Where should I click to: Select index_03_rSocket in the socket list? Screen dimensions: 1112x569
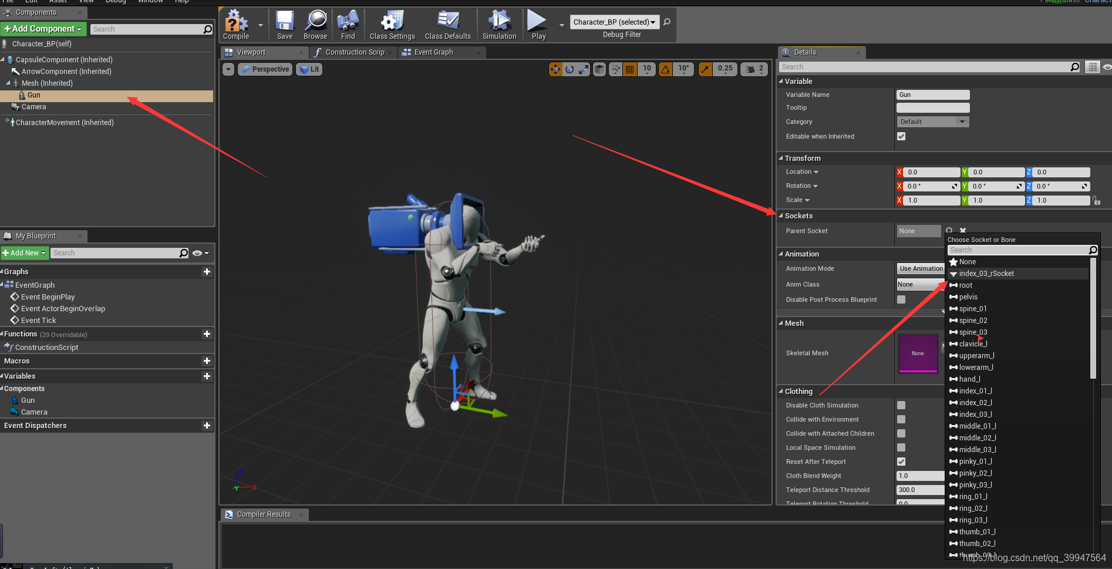point(1019,274)
